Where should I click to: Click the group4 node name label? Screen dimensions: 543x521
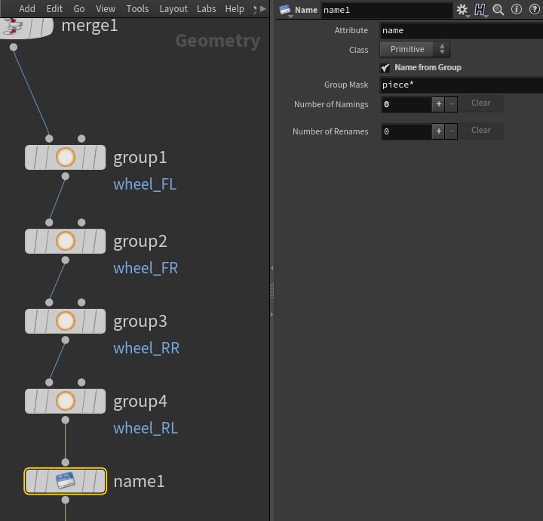140,402
